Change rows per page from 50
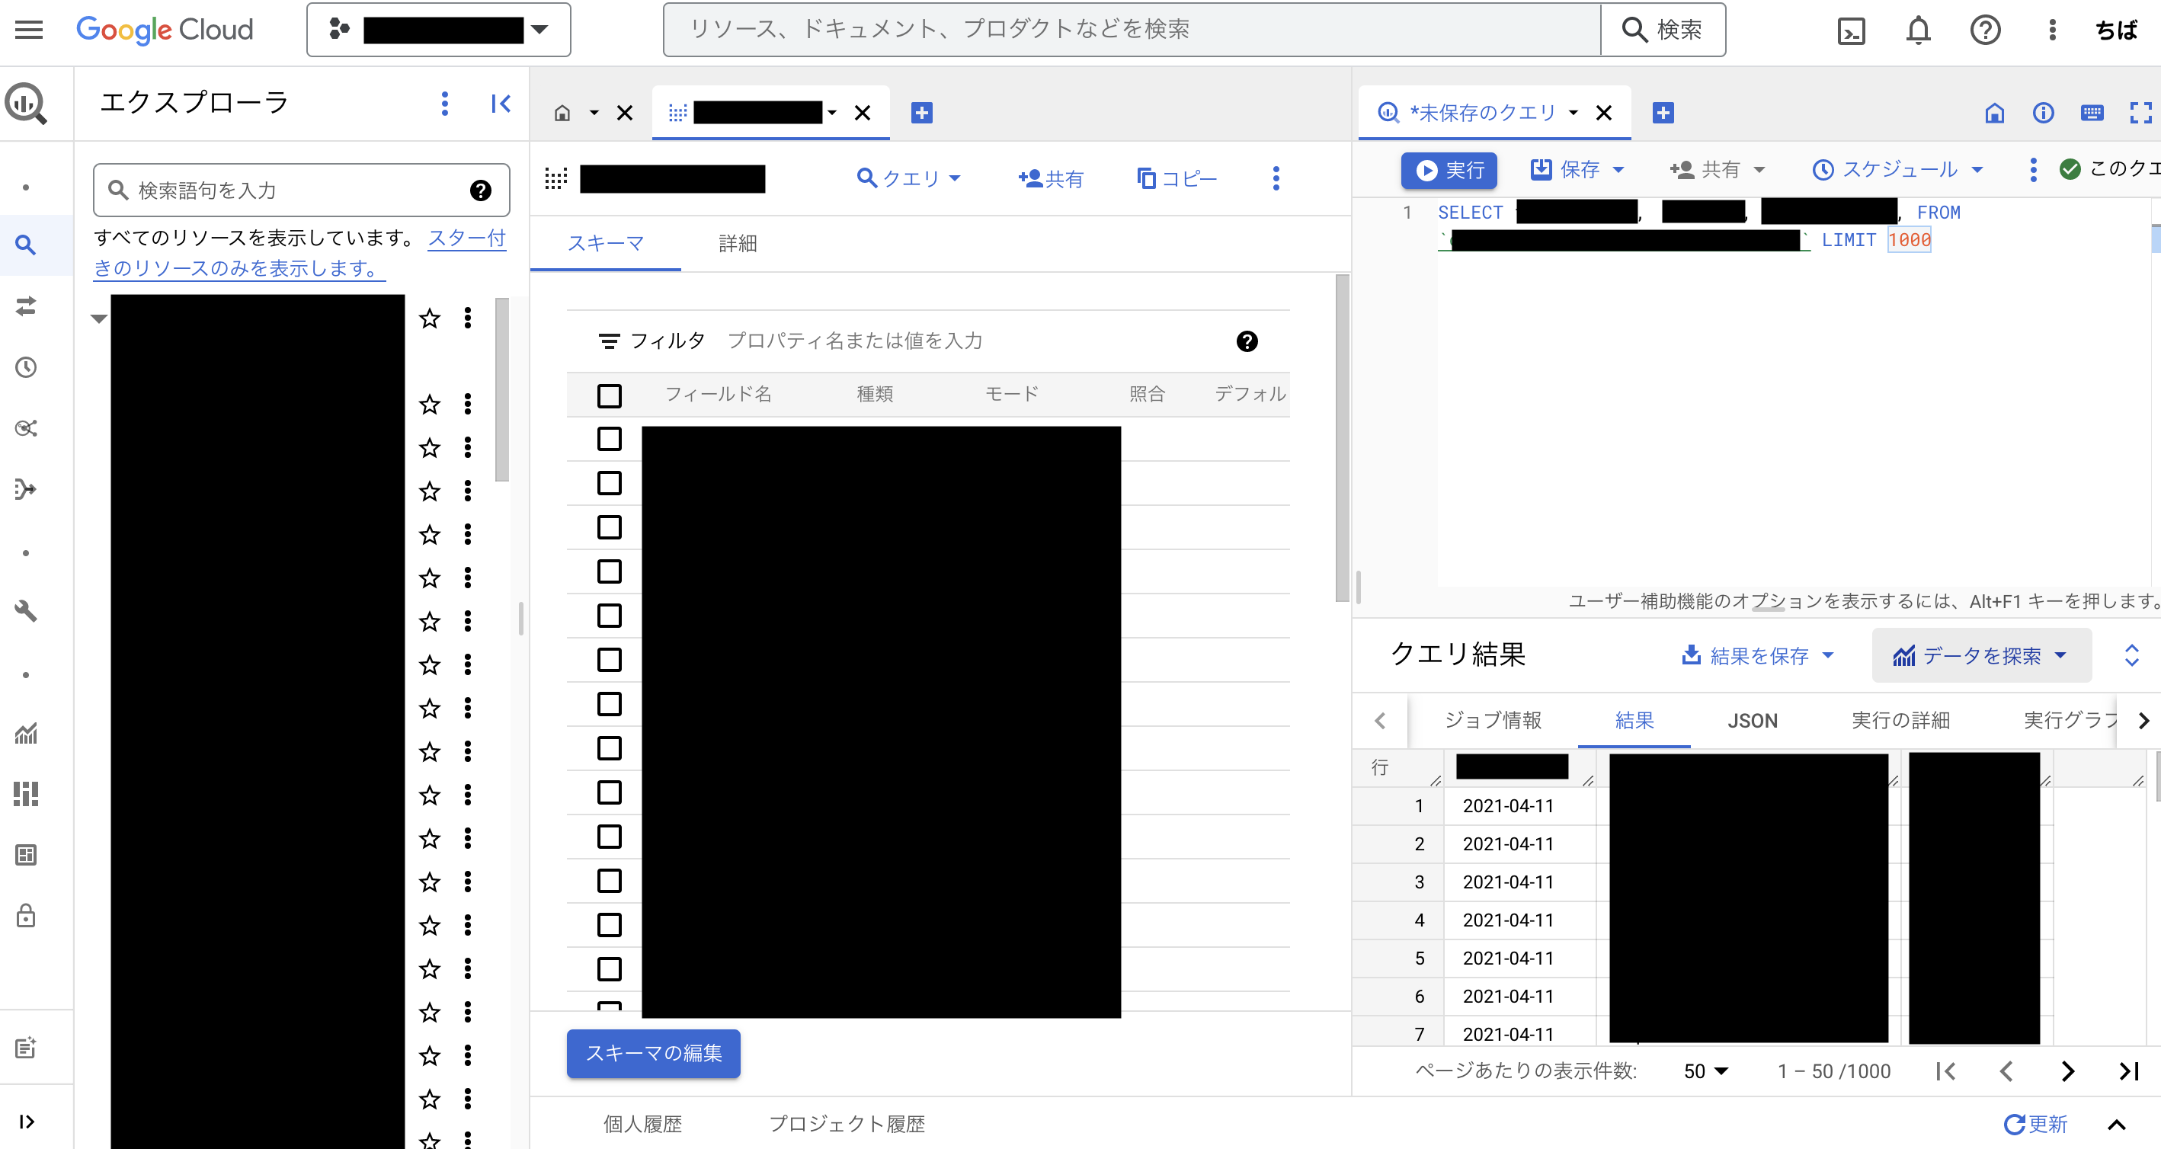2161x1149 pixels. 1704,1071
